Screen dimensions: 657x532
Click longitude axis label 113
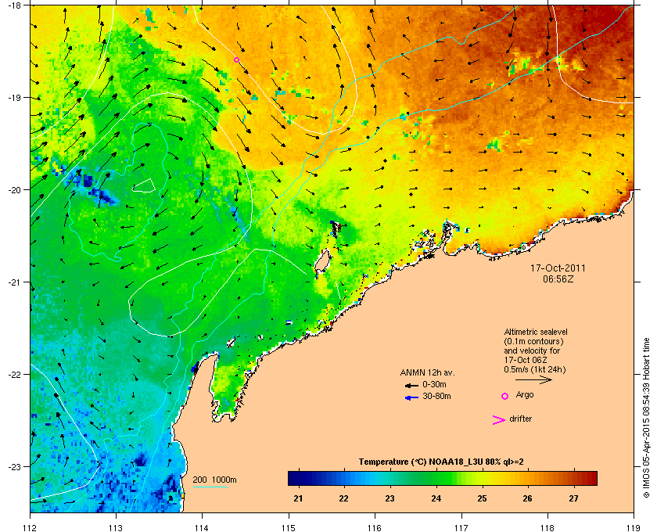click(x=116, y=527)
